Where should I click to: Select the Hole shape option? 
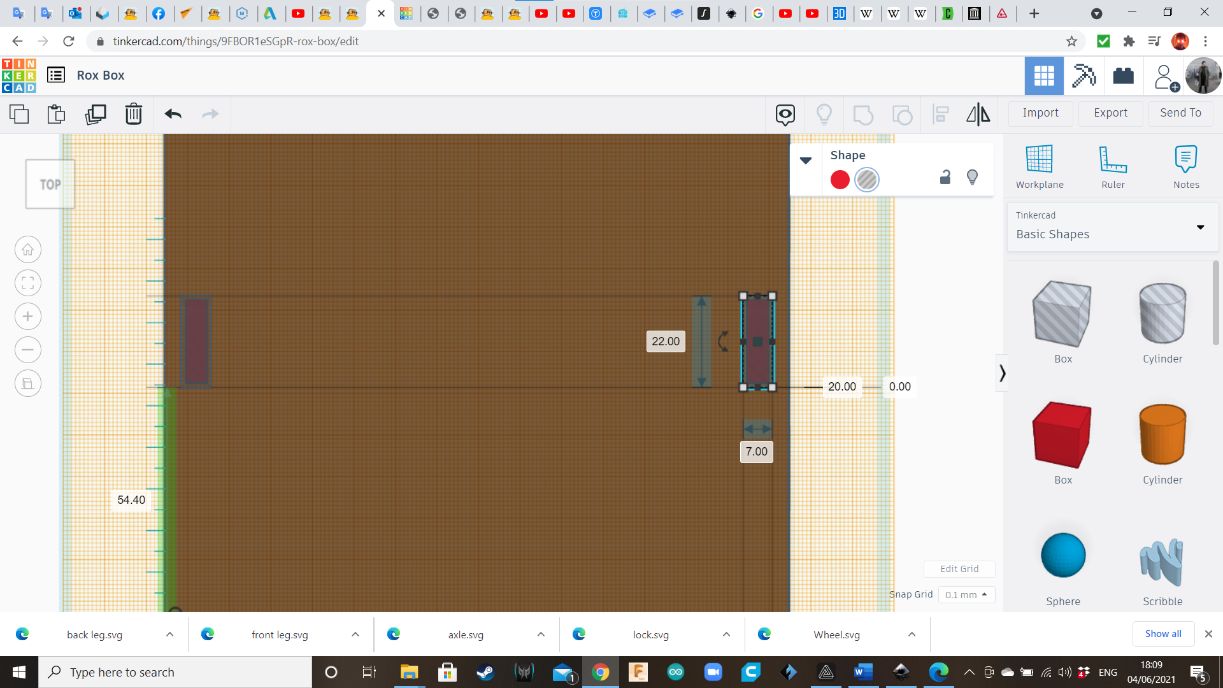(x=866, y=180)
